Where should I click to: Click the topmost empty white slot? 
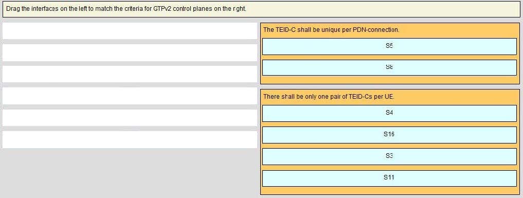[130, 31]
